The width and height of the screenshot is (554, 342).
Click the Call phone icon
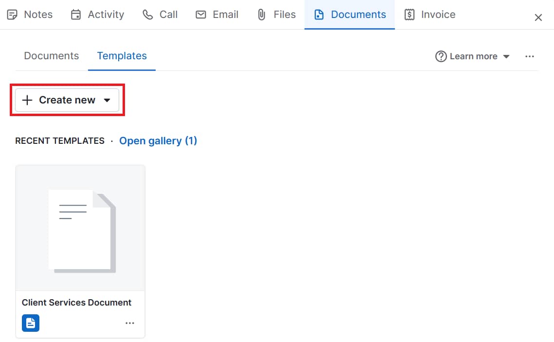tap(147, 15)
